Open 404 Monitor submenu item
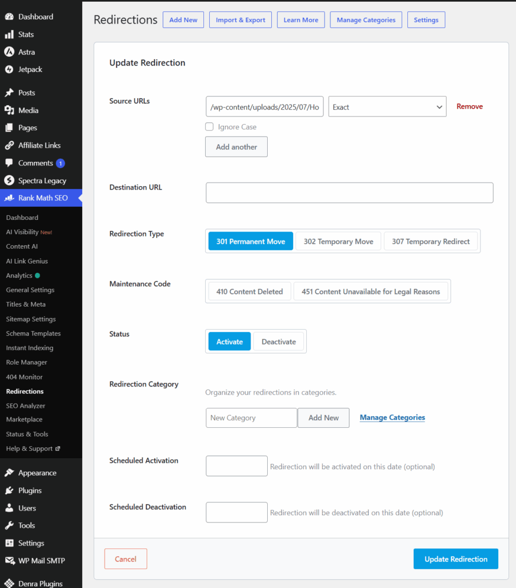The width and height of the screenshot is (516, 588). click(24, 377)
